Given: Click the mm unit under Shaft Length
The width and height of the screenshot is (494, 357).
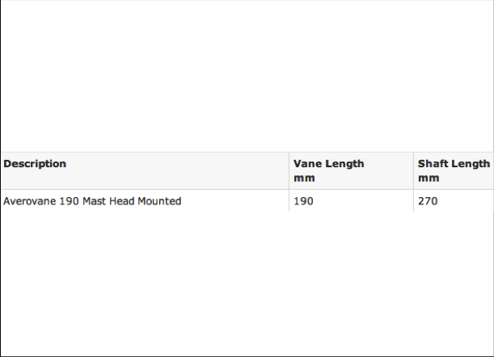Looking at the screenshot, I should pos(429,178).
